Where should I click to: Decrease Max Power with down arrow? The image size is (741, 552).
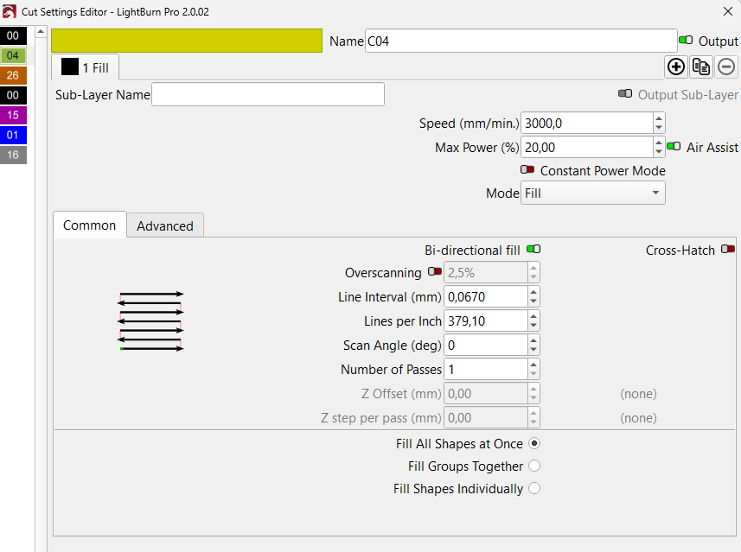(659, 152)
